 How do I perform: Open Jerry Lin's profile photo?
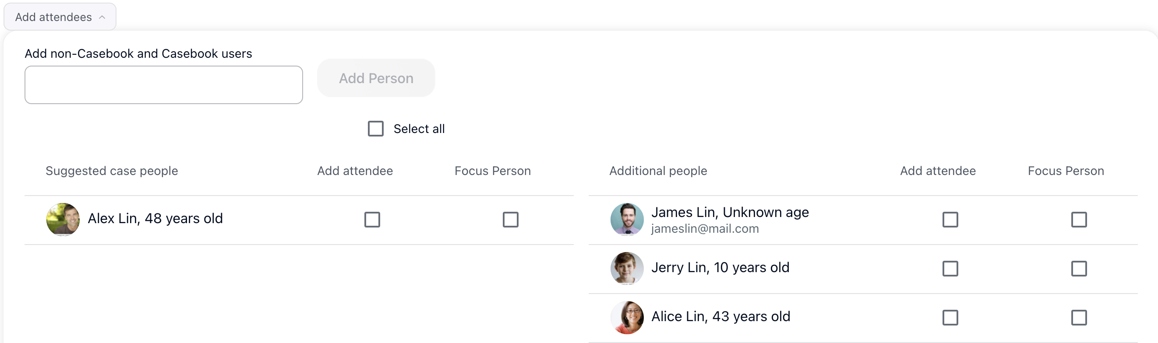point(627,269)
